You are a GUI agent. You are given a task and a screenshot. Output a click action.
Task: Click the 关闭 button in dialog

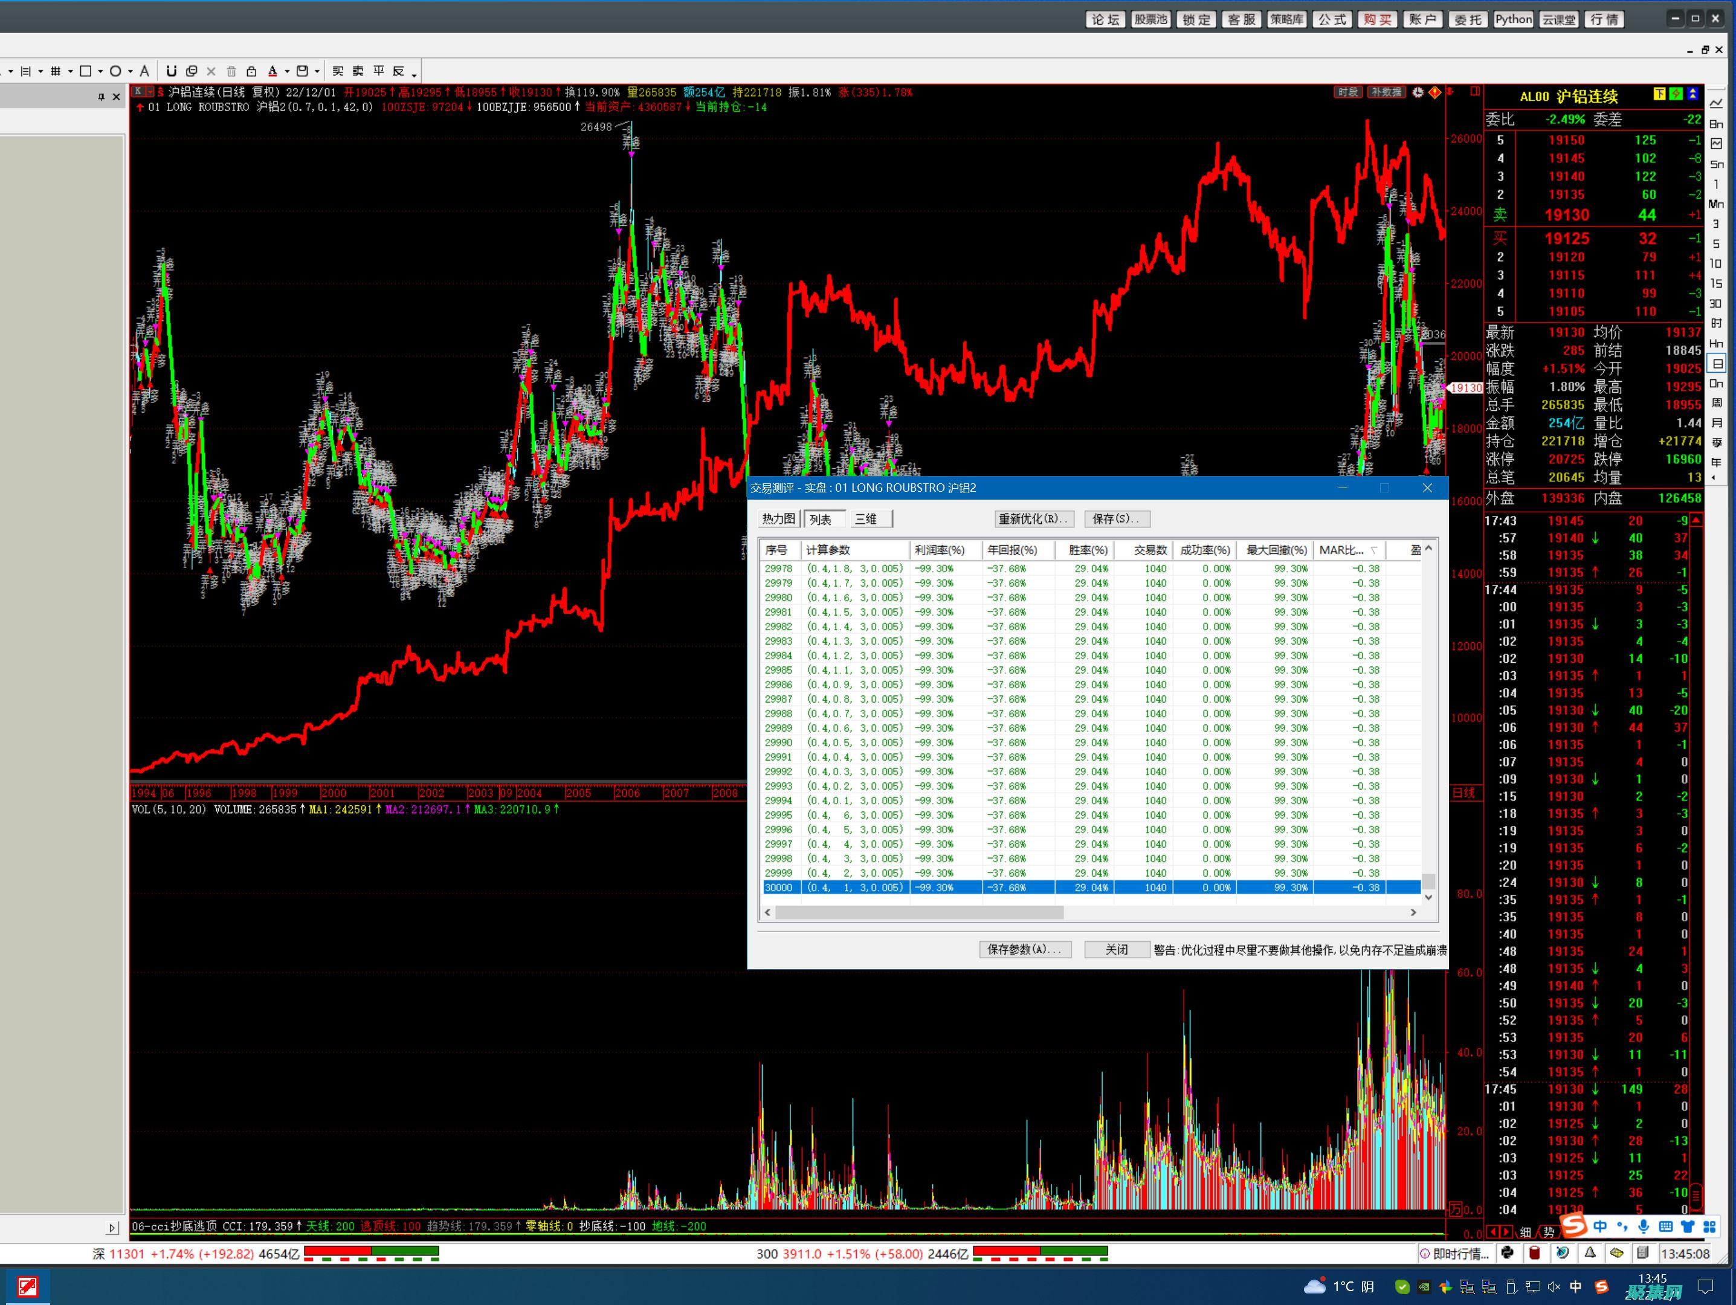pos(1117,950)
